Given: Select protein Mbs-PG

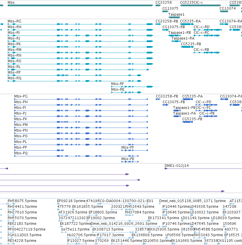Looking at the screenshot, I should 21,96.
